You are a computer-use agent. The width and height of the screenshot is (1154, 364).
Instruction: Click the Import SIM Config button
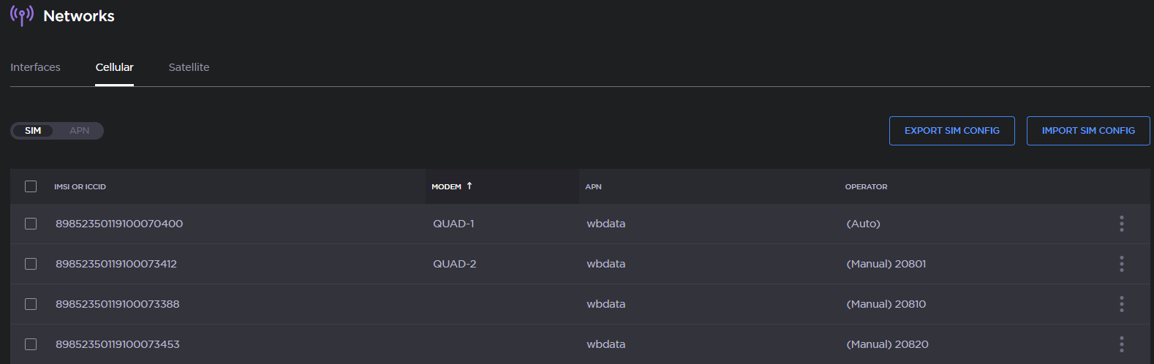point(1088,131)
